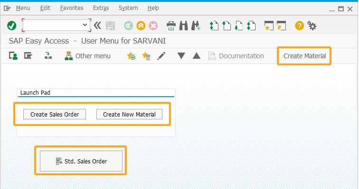
Task: Open Find using the binoculars icon
Action: coord(183,26)
